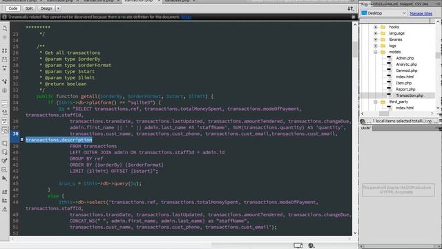Click the code editor vertical scrollbar thumb
The height and width of the screenshot is (249, 442).
pyautogui.click(x=355, y=49)
